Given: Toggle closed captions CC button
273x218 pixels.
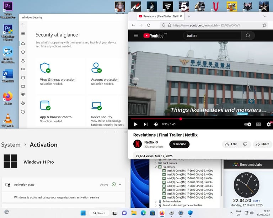Looking at the screenshot, I should click(258, 124).
